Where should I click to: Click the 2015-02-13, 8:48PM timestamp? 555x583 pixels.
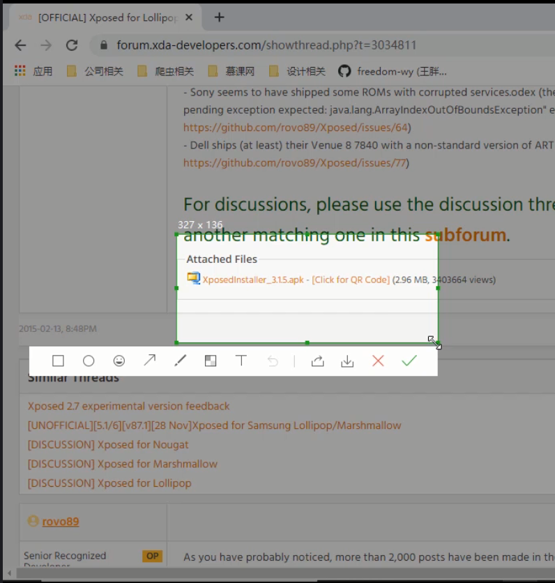pyautogui.click(x=58, y=328)
